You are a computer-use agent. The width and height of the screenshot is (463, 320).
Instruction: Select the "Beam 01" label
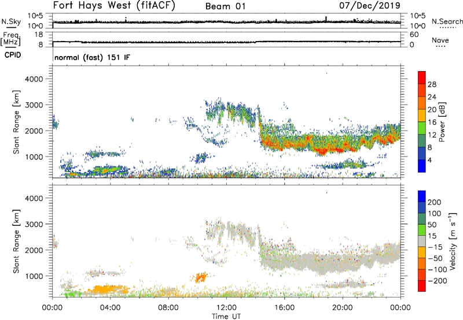(225, 6)
